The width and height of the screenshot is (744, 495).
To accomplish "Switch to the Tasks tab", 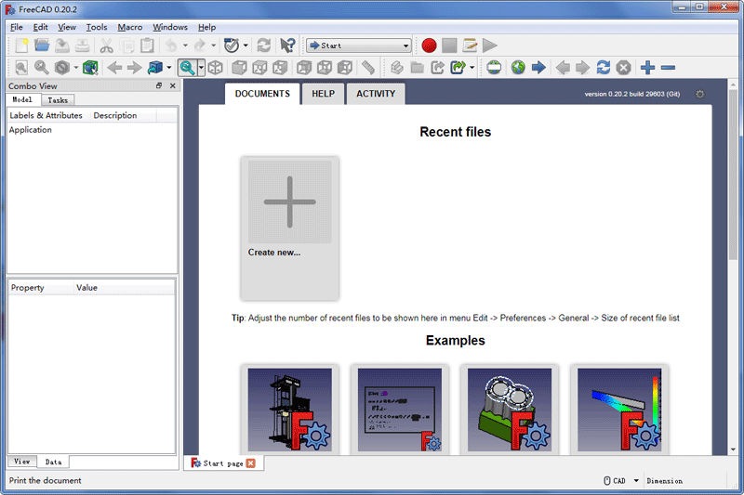I will click(x=58, y=99).
